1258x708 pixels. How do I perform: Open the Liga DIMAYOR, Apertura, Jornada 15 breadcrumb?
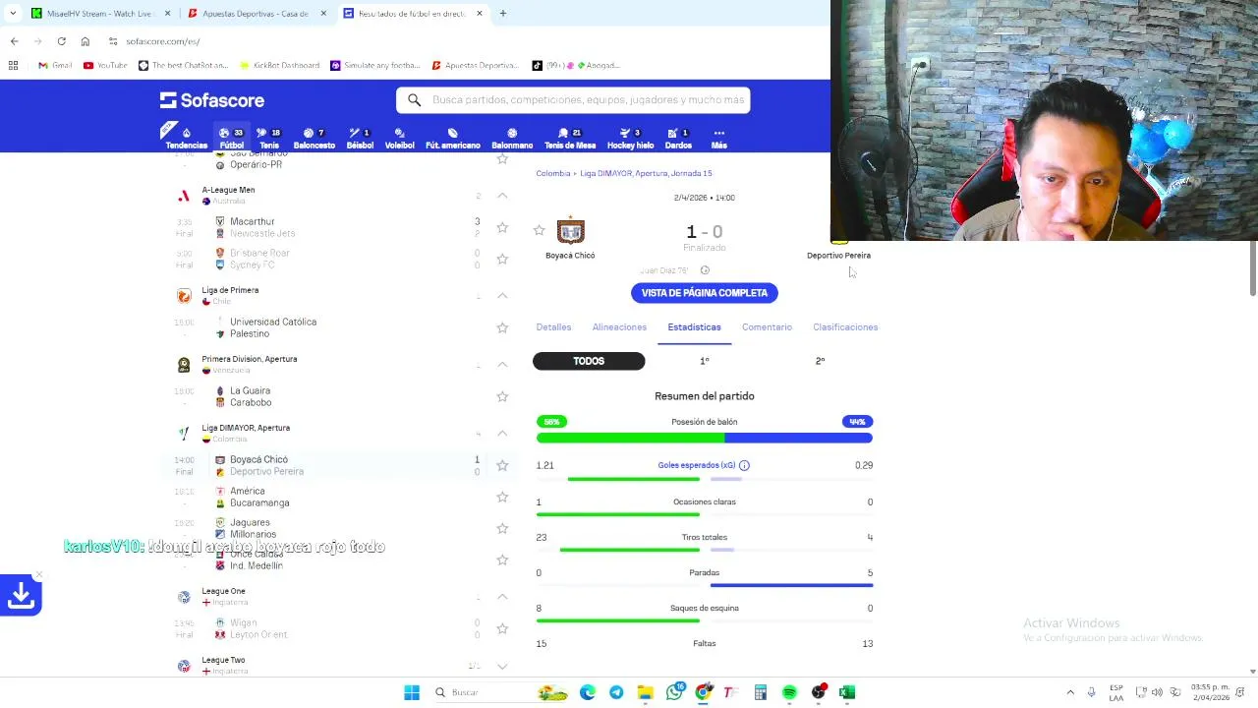click(646, 173)
